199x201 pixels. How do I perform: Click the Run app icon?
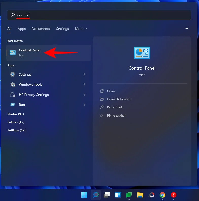[x=13, y=105]
